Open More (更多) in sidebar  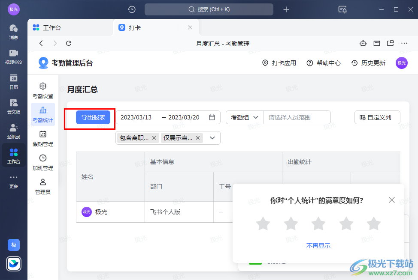click(x=14, y=182)
